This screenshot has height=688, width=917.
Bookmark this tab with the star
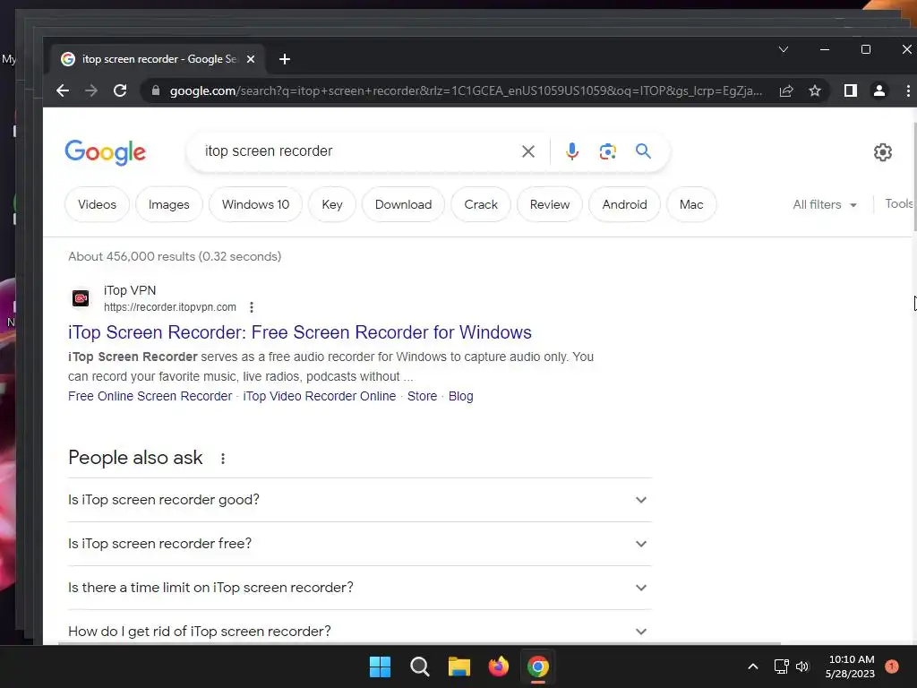815,90
